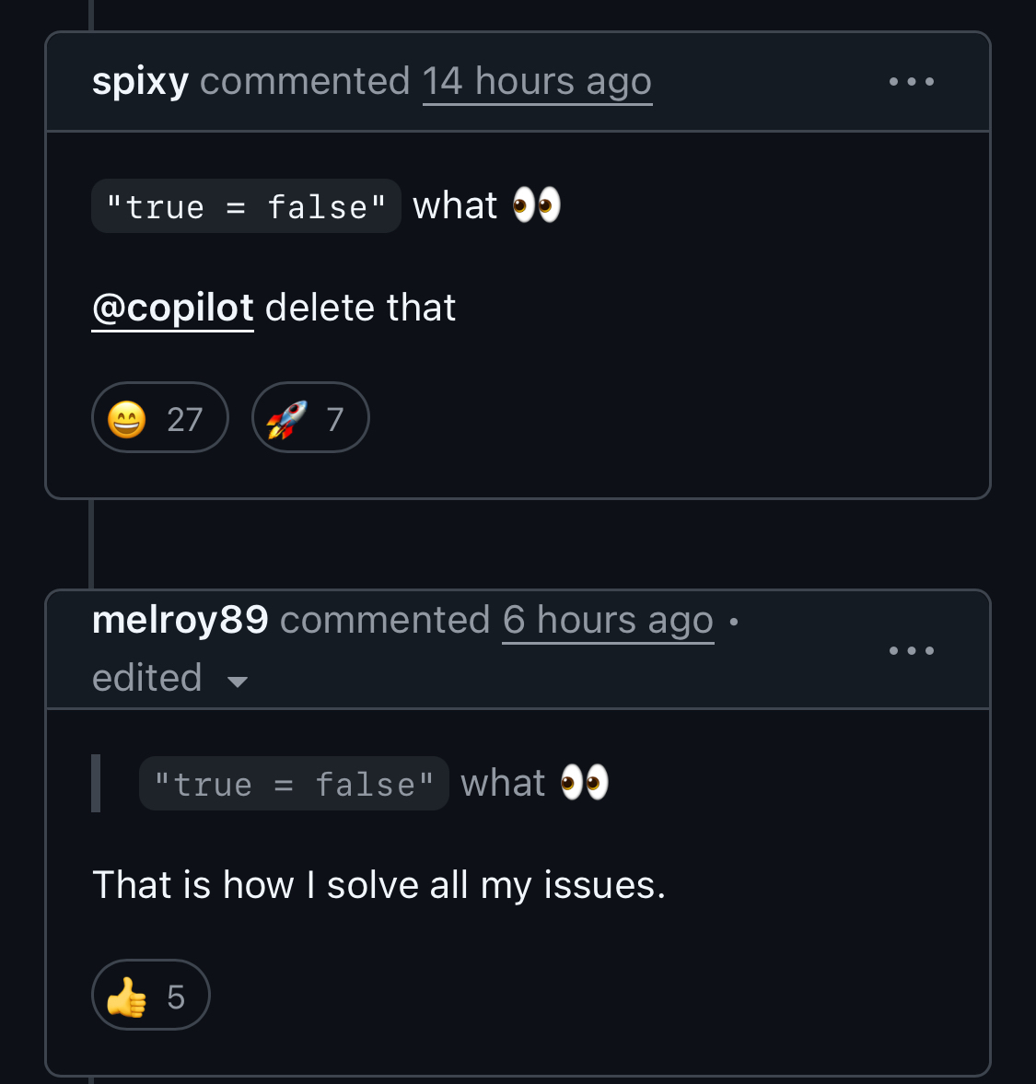Toggle the thumbs up reaction with 5 votes
The image size is (1036, 1084).
150,996
